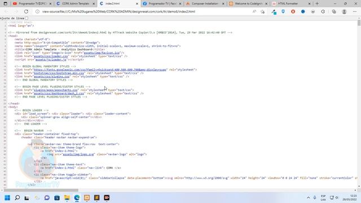This screenshot has width=361, height=203.
Task: Reload the page with the refresh button
Action: (x=27, y=11)
